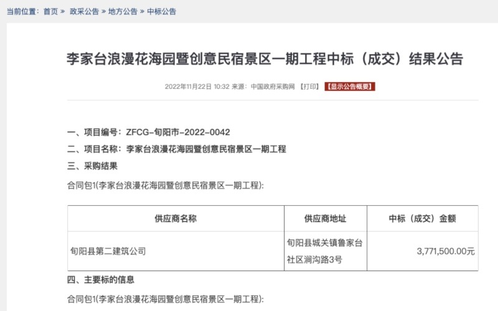Click the 供应商名称 column header
This screenshot has height=311, width=498.
tap(176, 218)
